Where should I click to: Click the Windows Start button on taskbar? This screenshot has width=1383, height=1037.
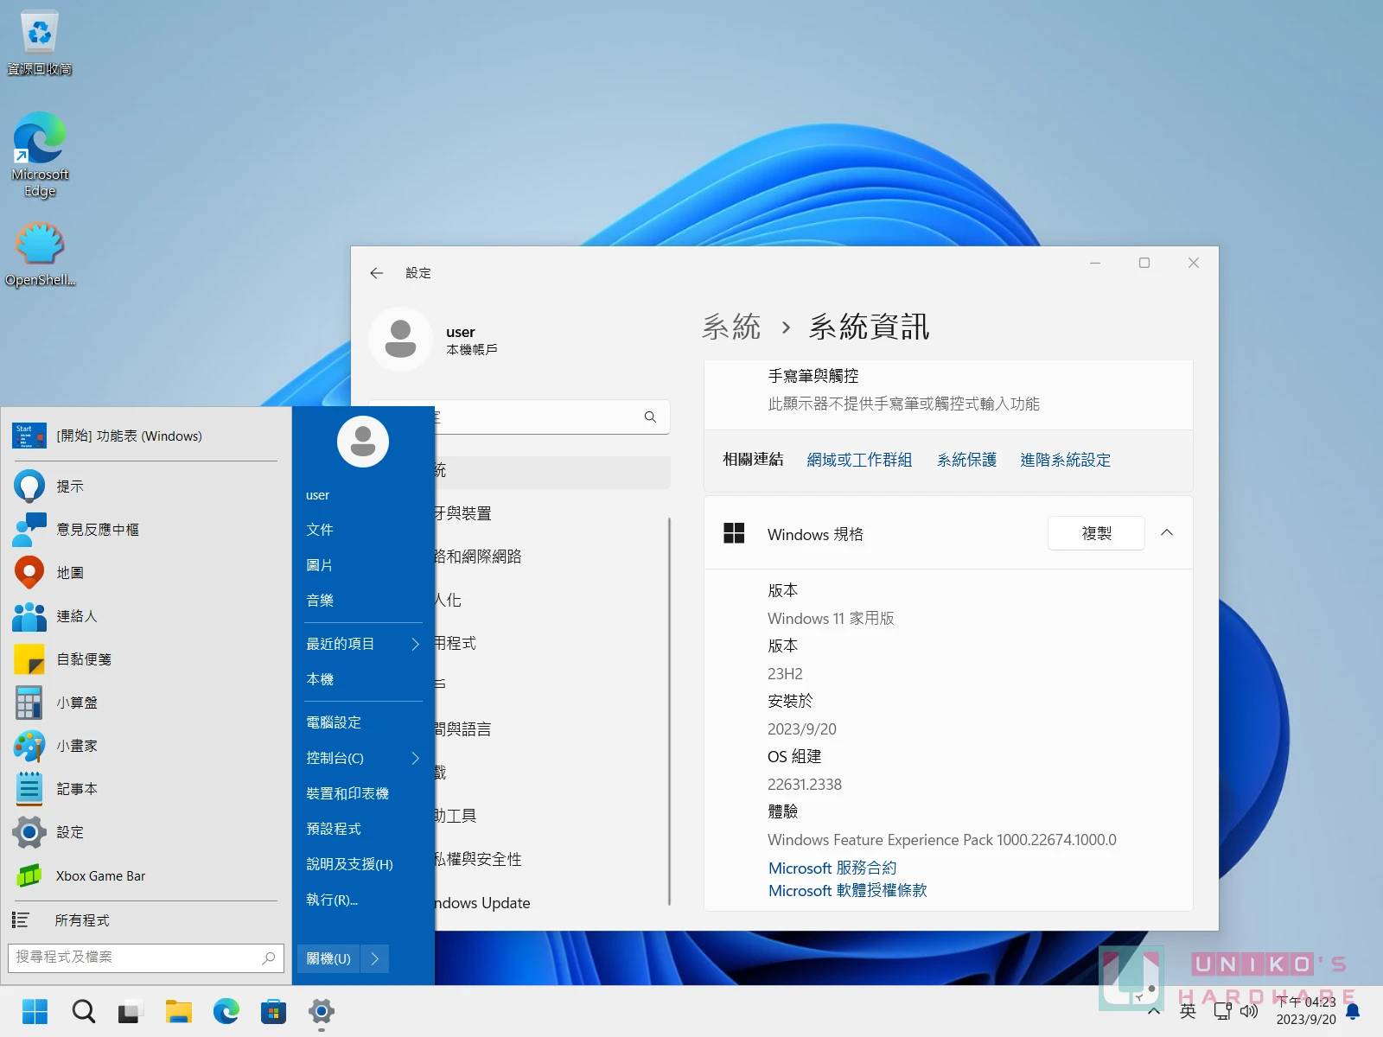point(35,1011)
